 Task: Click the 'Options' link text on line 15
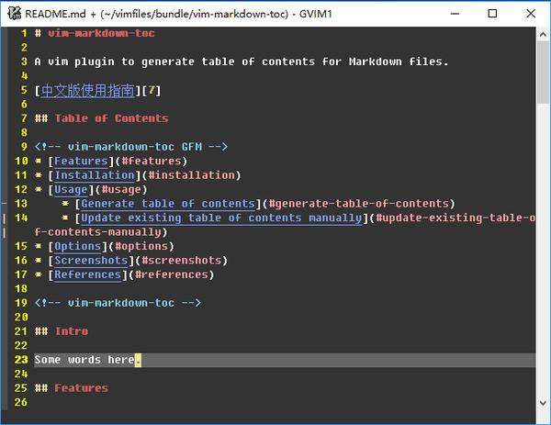coord(78,246)
